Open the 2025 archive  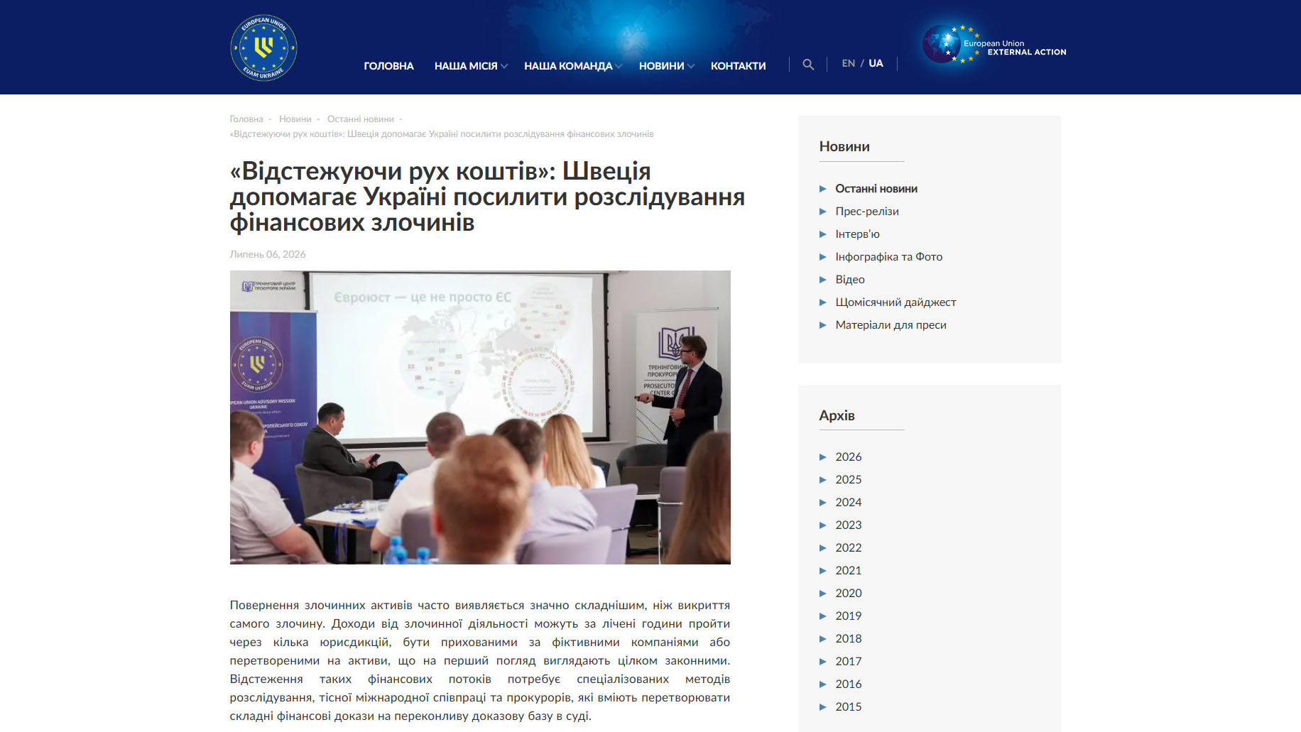pos(849,480)
